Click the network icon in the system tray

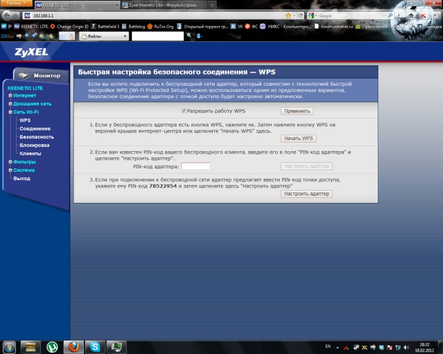[398, 347]
